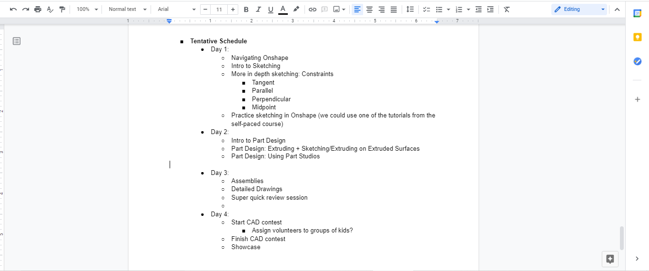Insert a link
The image size is (649, 271).
[x=313, y=9]
